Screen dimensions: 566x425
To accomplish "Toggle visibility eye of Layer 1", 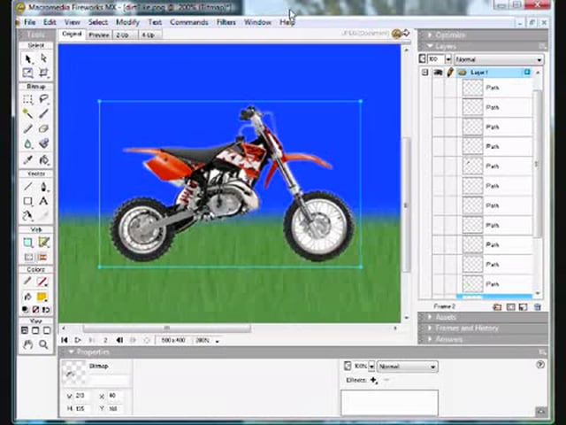I will coord(438,72).
